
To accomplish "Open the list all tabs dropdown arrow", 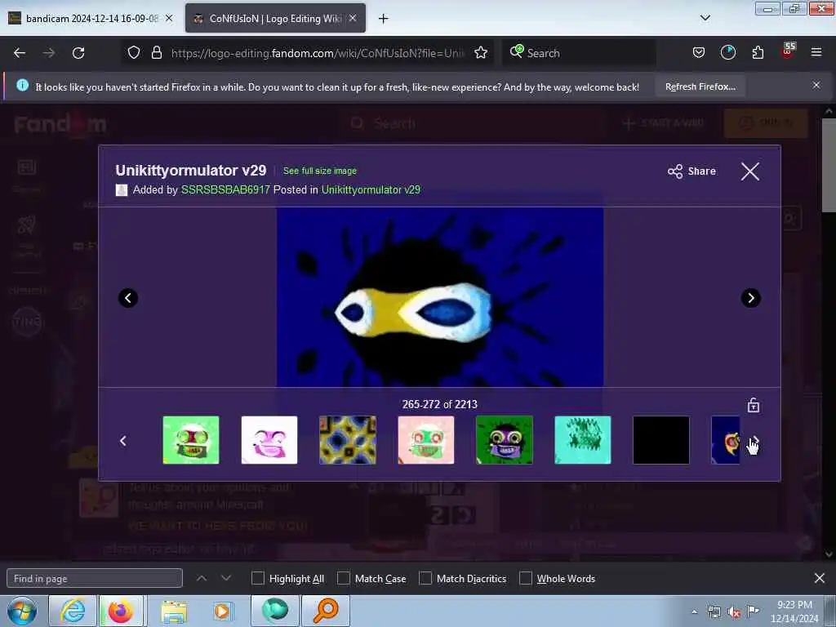I will coord(705,18).
